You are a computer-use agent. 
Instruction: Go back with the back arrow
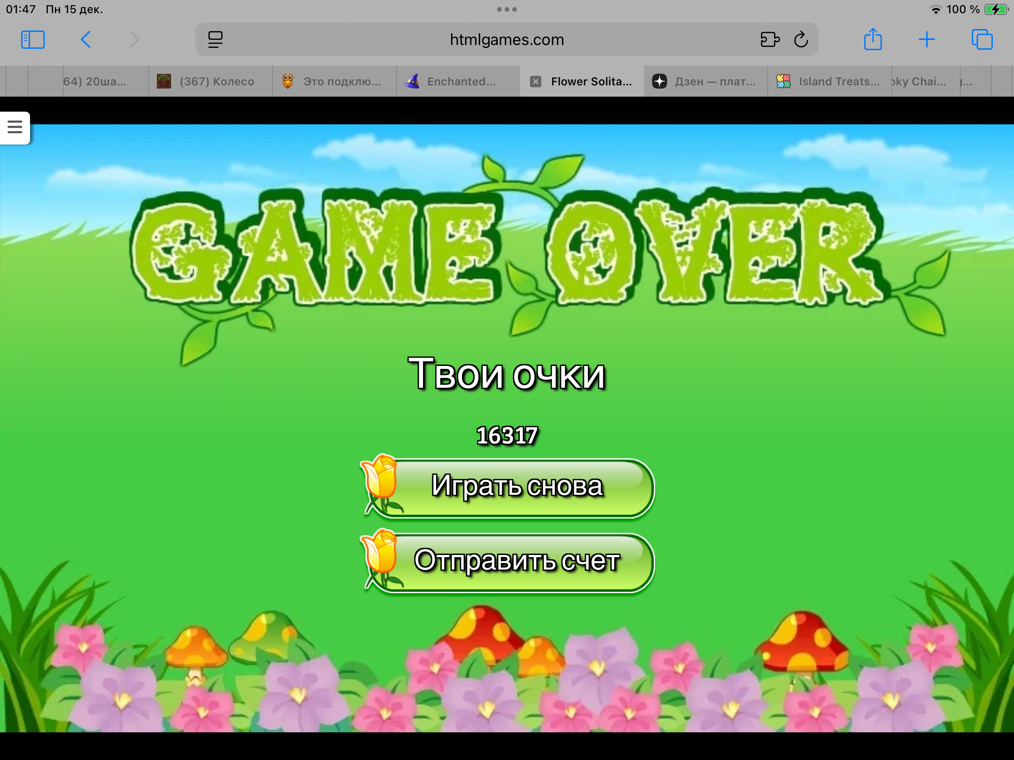click(85, 40)
